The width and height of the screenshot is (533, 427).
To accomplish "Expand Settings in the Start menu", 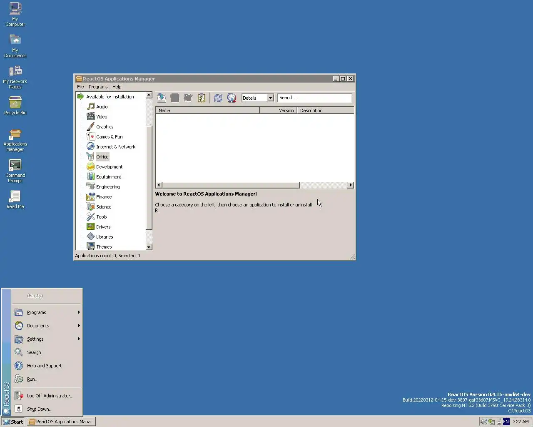I will click(x=47, y=339).
